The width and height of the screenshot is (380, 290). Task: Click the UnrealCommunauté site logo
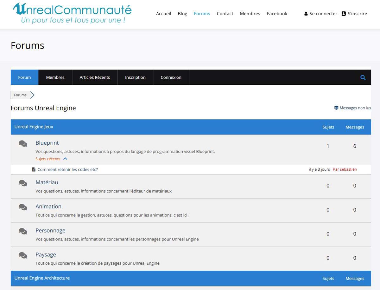72,13
